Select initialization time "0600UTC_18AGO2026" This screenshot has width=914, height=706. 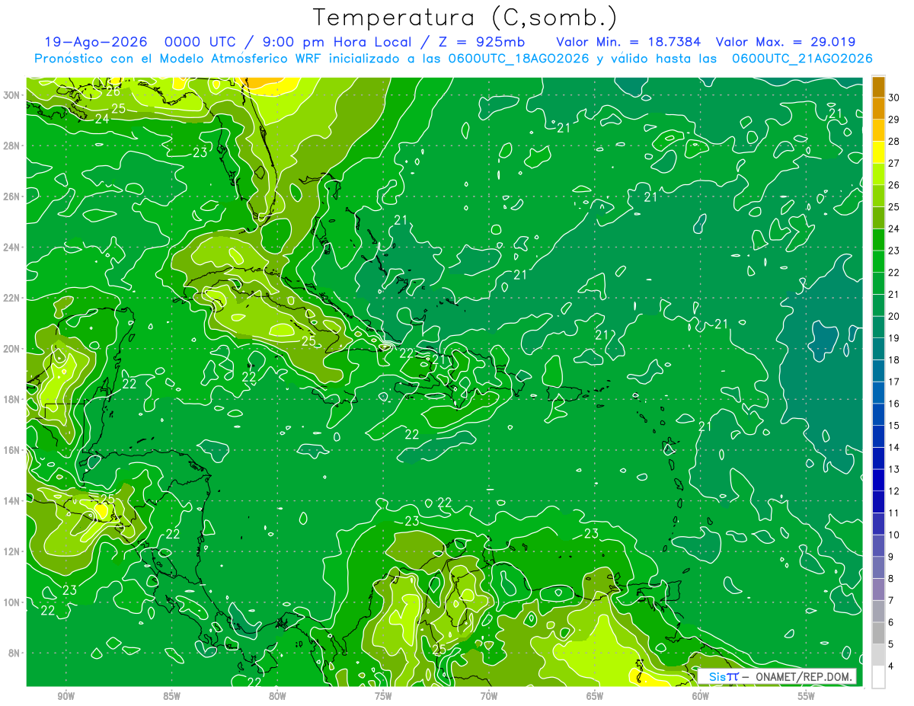click(517, 59)
